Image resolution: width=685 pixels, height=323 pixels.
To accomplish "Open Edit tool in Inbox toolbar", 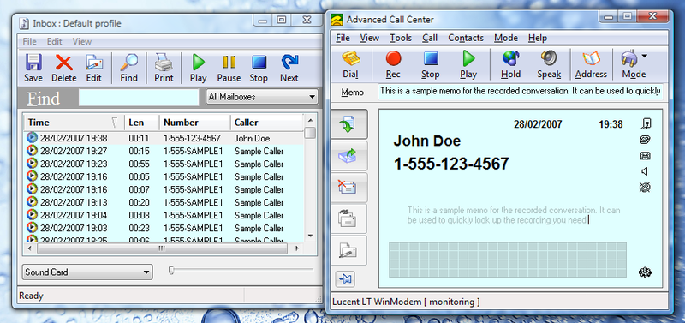I will (93, 68).
